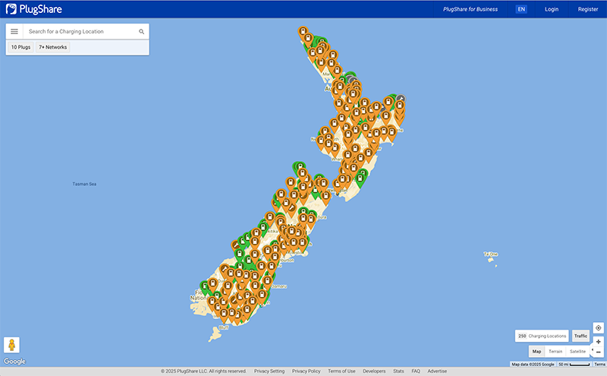607x376 pixels.
Task: Open Google map Terms link
Action: coord(599,365)
